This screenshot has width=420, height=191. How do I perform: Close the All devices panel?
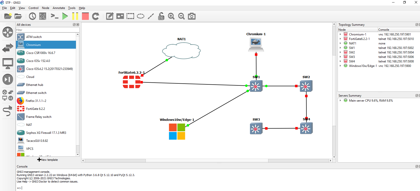pyautogui.click(x=78, y=25)
